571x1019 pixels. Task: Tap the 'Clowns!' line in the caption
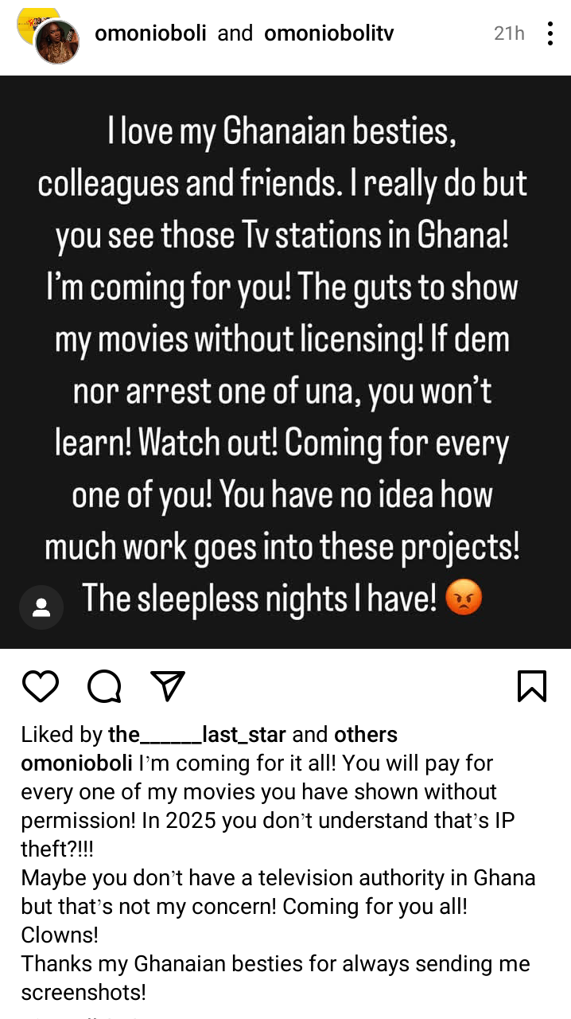click(x=60, y=935)
